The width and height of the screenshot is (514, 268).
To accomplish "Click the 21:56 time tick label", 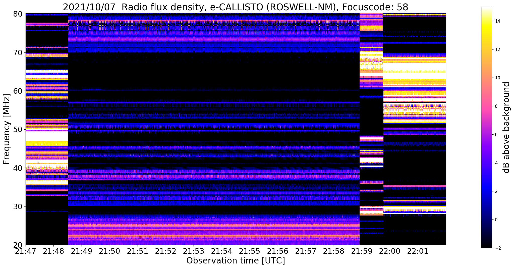I will point(278,251).
